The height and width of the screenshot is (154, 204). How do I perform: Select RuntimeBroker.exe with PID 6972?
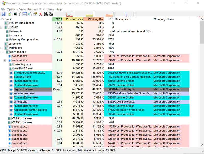[95, 85]
